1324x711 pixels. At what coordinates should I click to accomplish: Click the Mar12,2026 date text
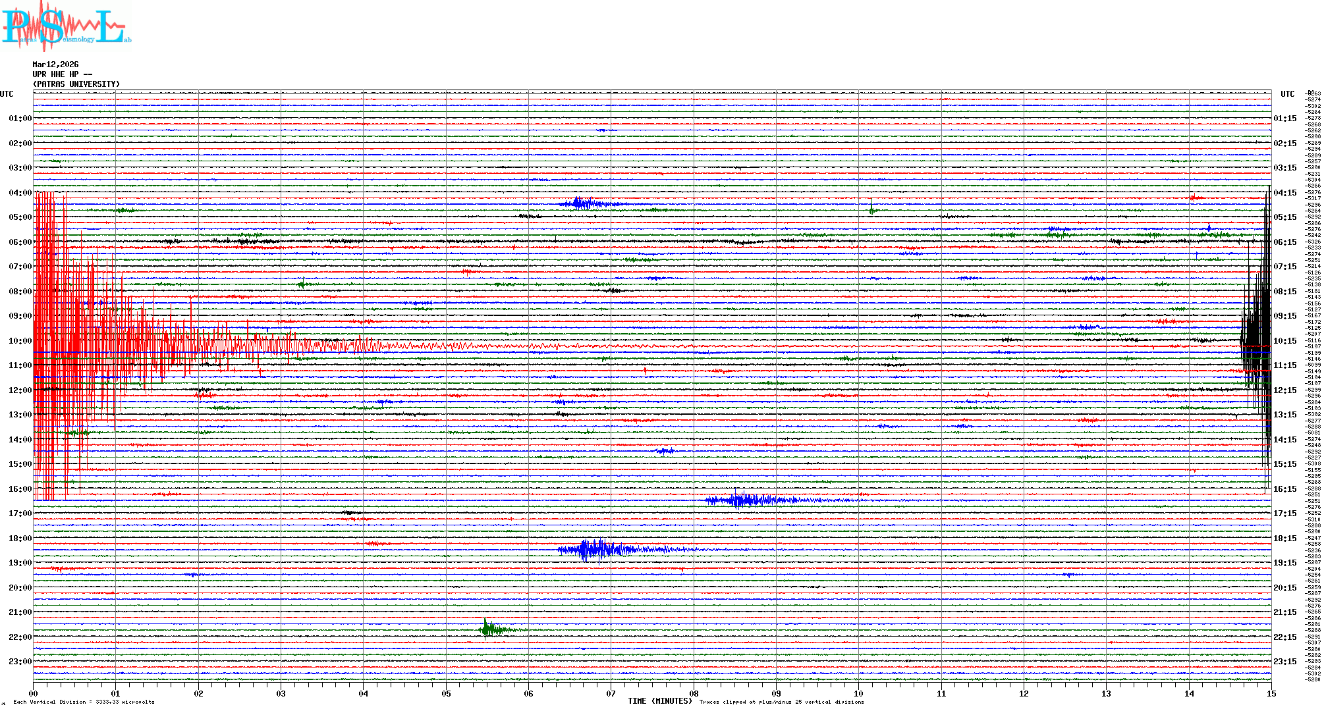tap(55, 65)
